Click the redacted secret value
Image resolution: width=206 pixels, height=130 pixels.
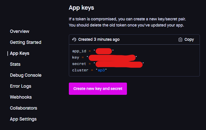(x=119, y=64)
